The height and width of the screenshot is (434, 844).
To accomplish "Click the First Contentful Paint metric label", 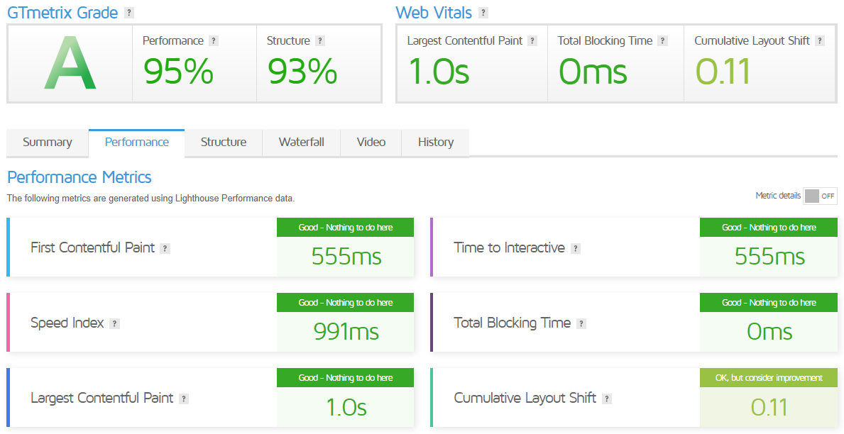I will (x=92, y=248).
